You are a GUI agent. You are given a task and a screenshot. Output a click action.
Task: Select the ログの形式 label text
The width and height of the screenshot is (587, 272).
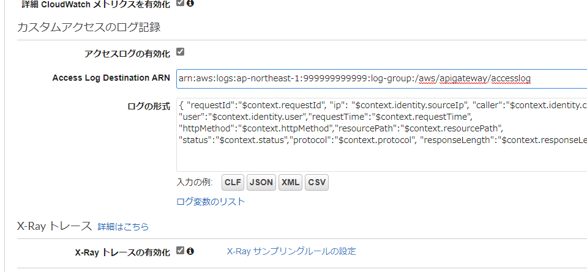point(149,106)
